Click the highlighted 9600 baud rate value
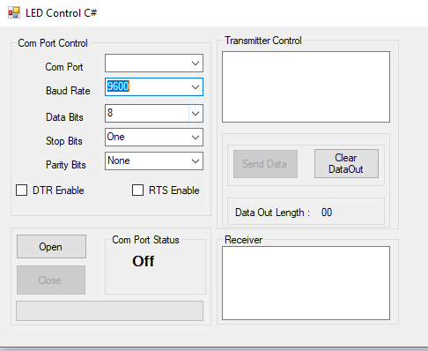The height and width of the screenshot is (351, 428). pyautogui.click(x=118, y=86)
